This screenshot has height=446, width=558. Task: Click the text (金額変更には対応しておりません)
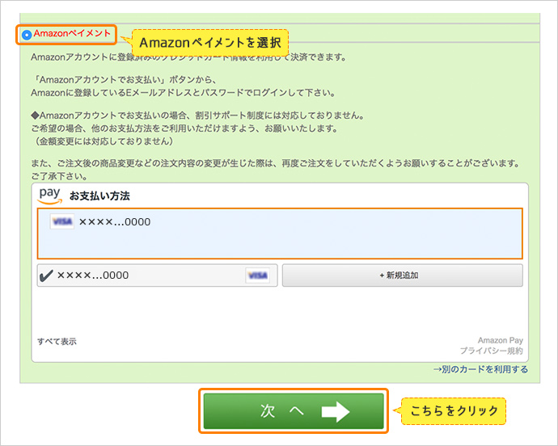104,141
